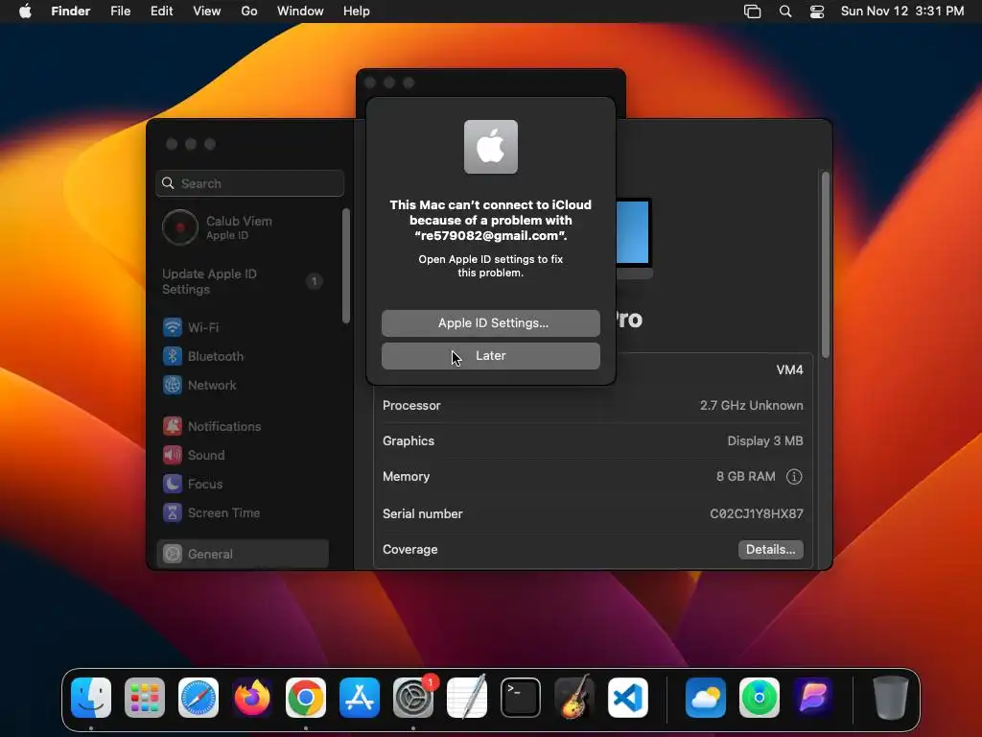Launch Google Chrome from the Dock
The height and width of the screenshot is (737, 982).
pos(306,698)
